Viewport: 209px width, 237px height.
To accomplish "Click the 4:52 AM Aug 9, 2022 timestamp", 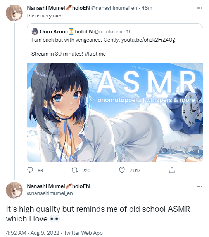I will (x=33, y=233).
